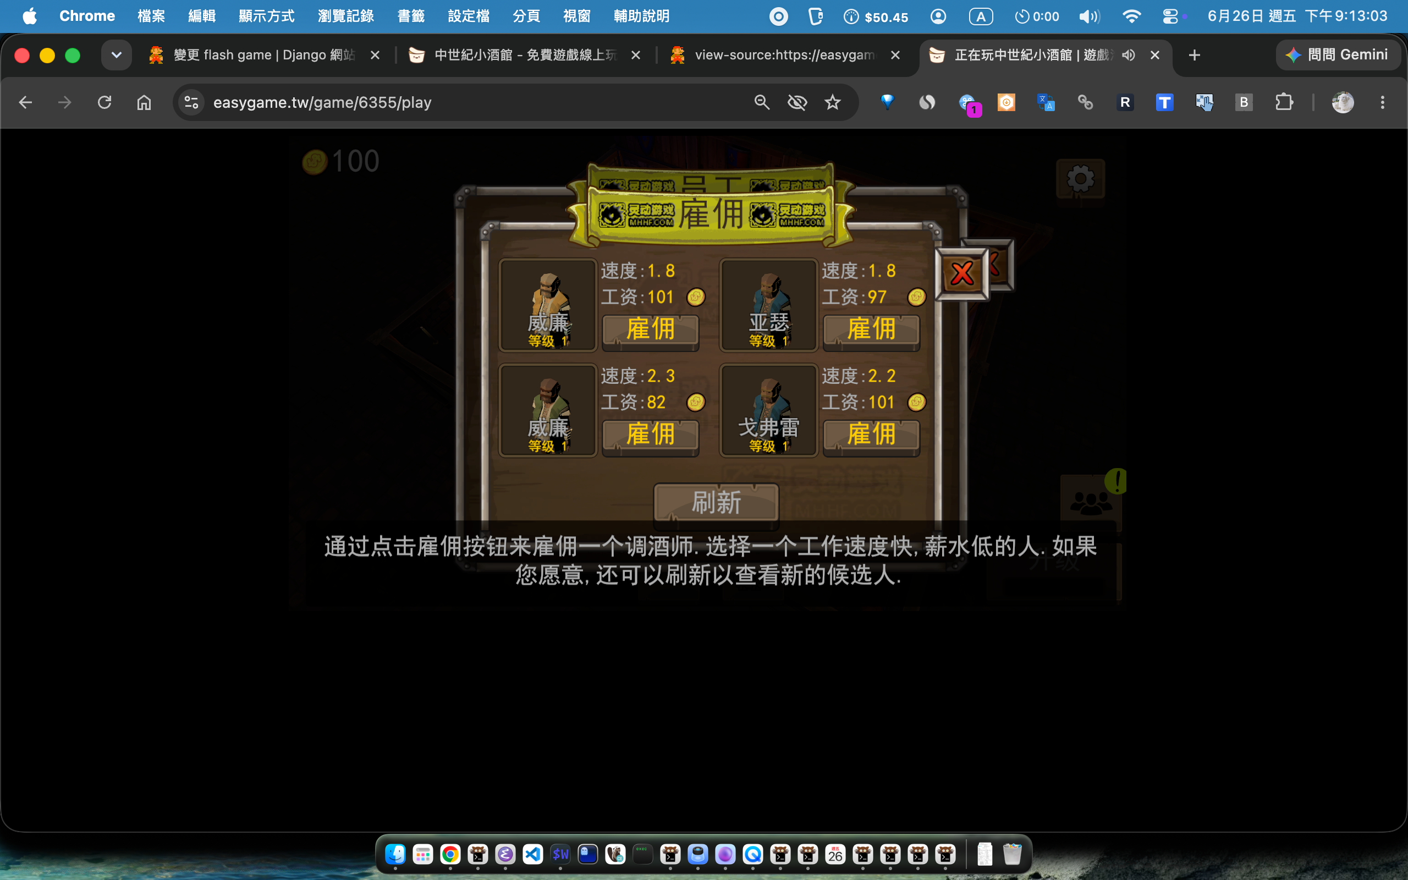Screen dimensions: 1408x880
Task: Select 威廉 portrait with speed 2.3
Action: (x=547, y=410)
